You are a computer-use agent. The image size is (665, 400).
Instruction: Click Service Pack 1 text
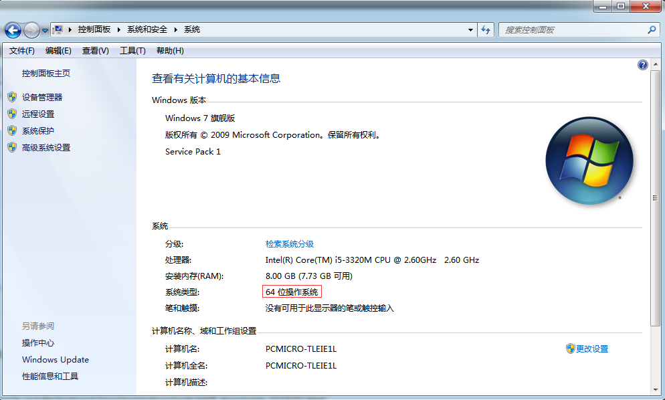(x=193, y=152)
